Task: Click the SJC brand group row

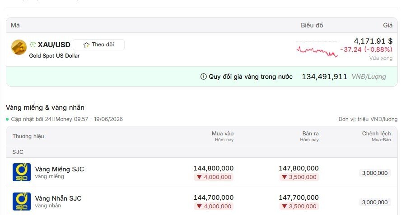Action: [x=202, y=152]
